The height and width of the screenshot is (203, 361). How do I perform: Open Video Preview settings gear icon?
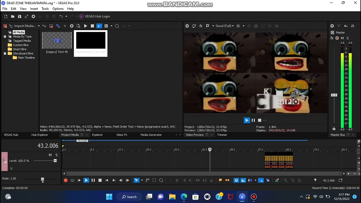[187, 26]
